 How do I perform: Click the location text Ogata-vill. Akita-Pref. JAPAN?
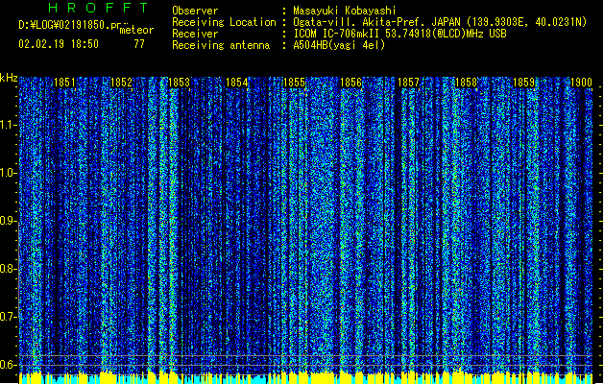click(376, 22)
